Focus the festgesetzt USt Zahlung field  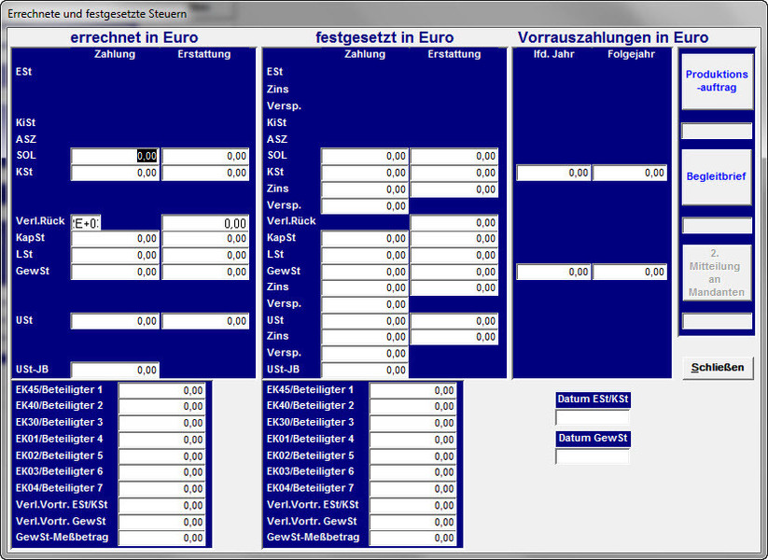(365, 321)
